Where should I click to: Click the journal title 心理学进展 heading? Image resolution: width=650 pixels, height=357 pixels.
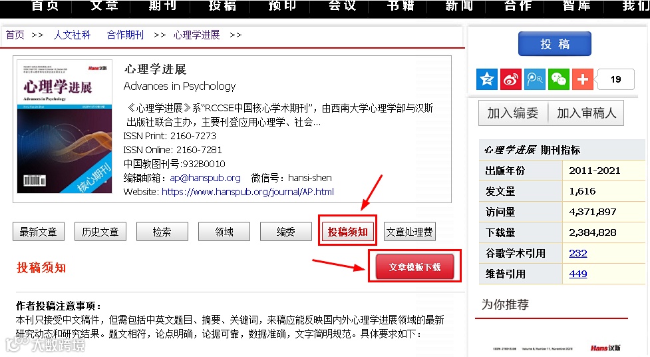coord(156,69)
